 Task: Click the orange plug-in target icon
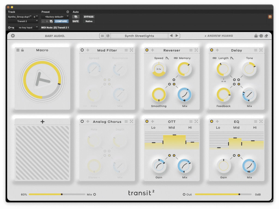(270, 17)
